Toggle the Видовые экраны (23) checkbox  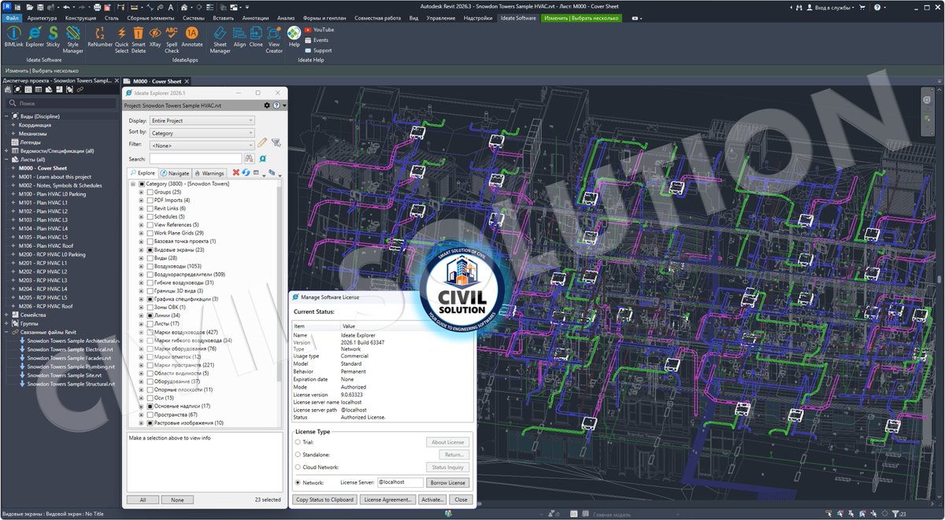tap(150, 249)
